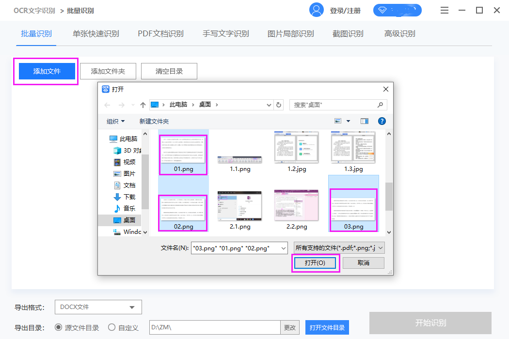
Task: Open the VIP diamond badge
Action: pyautogui.click(x=398, y=10)
